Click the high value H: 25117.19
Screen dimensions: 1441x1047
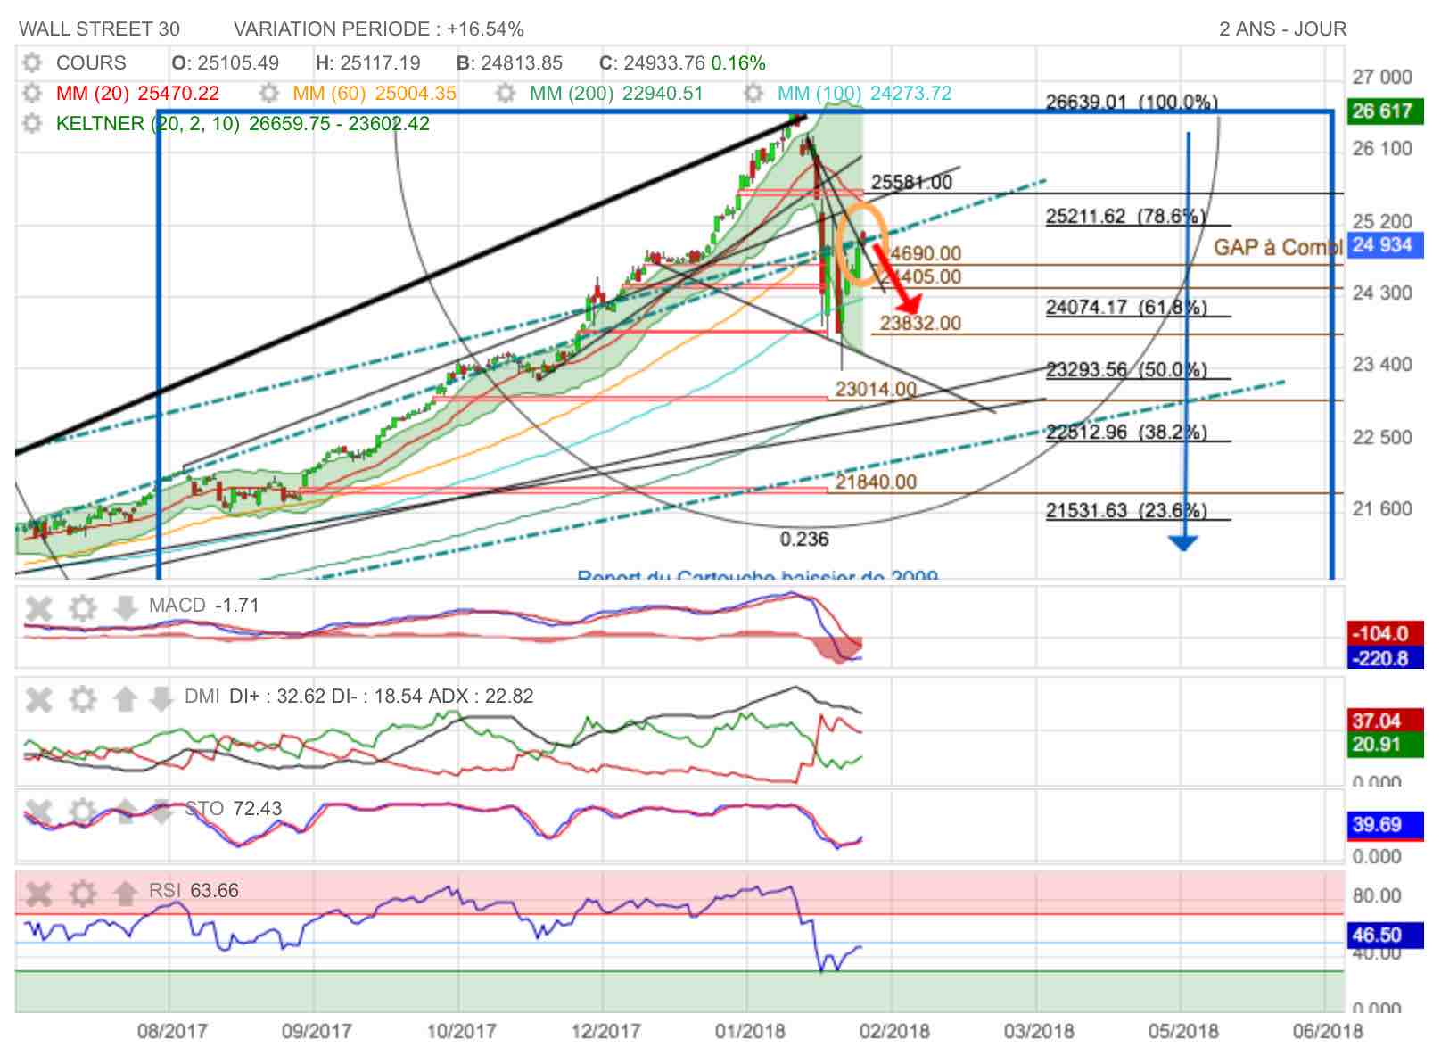click(x=368, y=63)
